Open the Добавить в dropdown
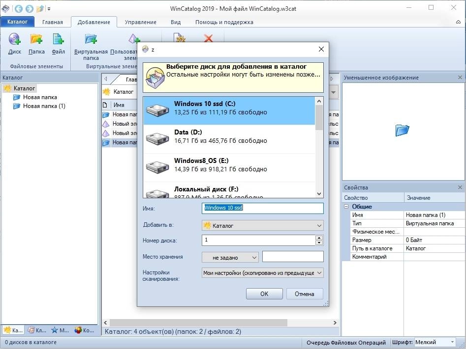 (262, 225)
